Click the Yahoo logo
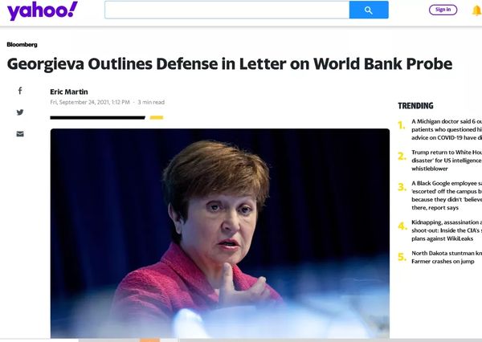The height and width of the screenshot is (342, 482). pyautogui.click(x=43, y=10)
